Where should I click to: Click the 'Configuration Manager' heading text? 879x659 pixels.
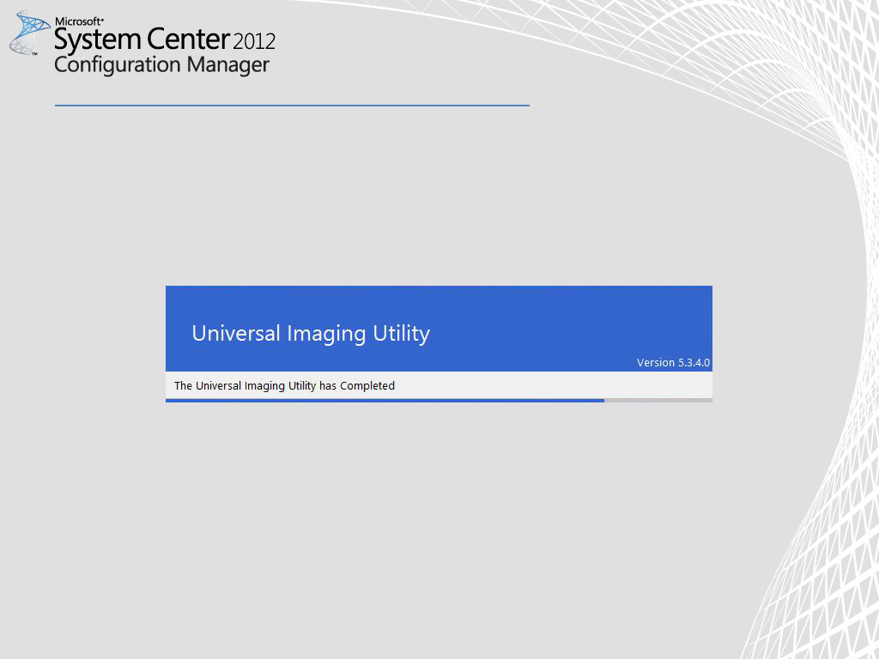tap(162, 65)
